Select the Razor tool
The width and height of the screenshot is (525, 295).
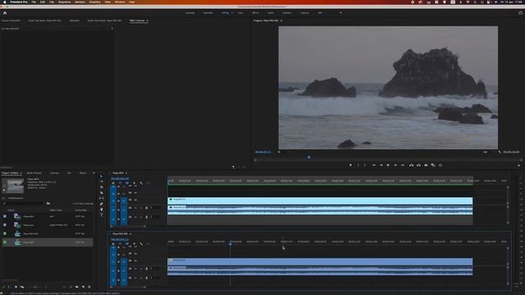point(102,193)
